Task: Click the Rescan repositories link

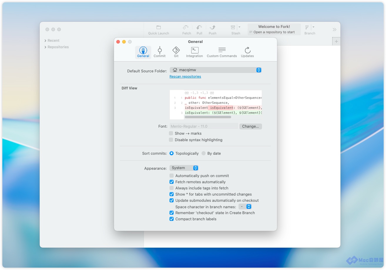Action: coord(185,76)
